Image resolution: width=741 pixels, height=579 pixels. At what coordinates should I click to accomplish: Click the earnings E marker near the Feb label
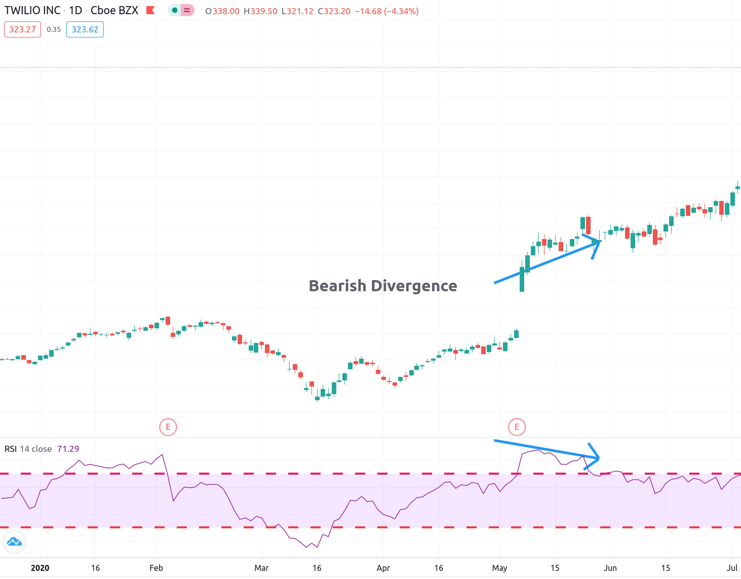(x=168, y=427)
